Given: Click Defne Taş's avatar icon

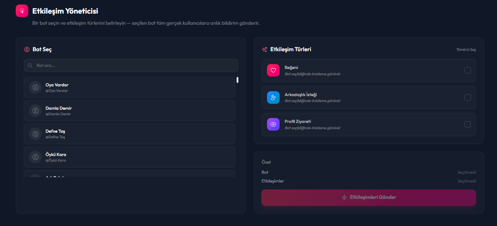Looking at the screenshot, I should click(x=35, y=134).
